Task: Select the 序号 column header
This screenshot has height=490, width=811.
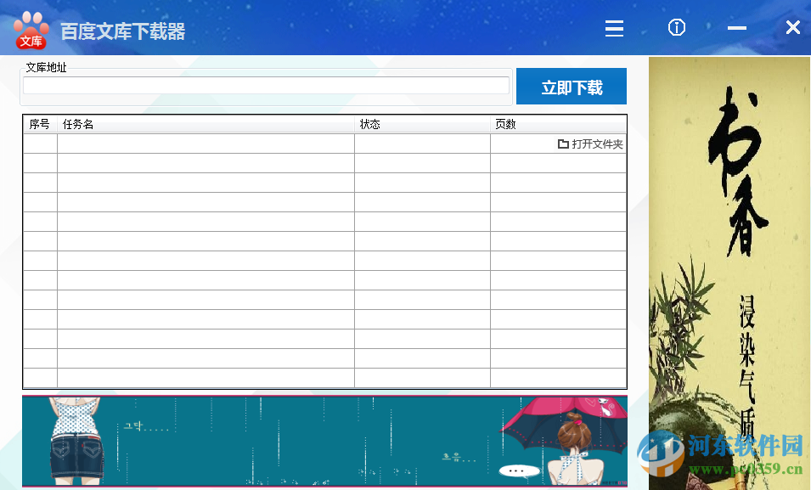Action: (x=39, y=124)
